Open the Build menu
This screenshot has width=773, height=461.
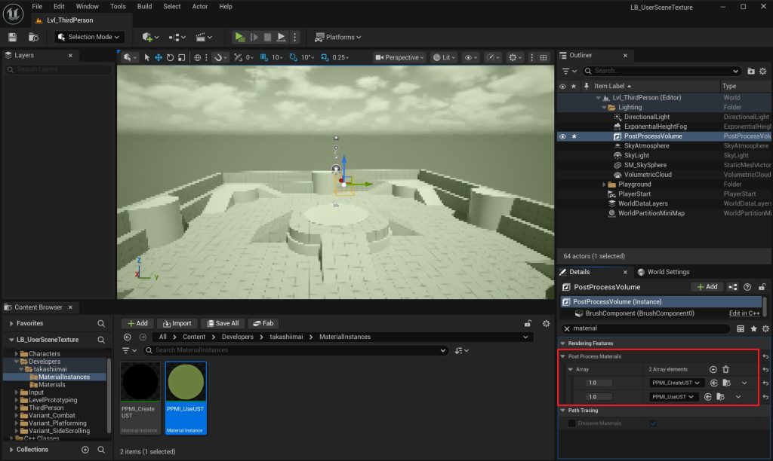coord(144,6)
